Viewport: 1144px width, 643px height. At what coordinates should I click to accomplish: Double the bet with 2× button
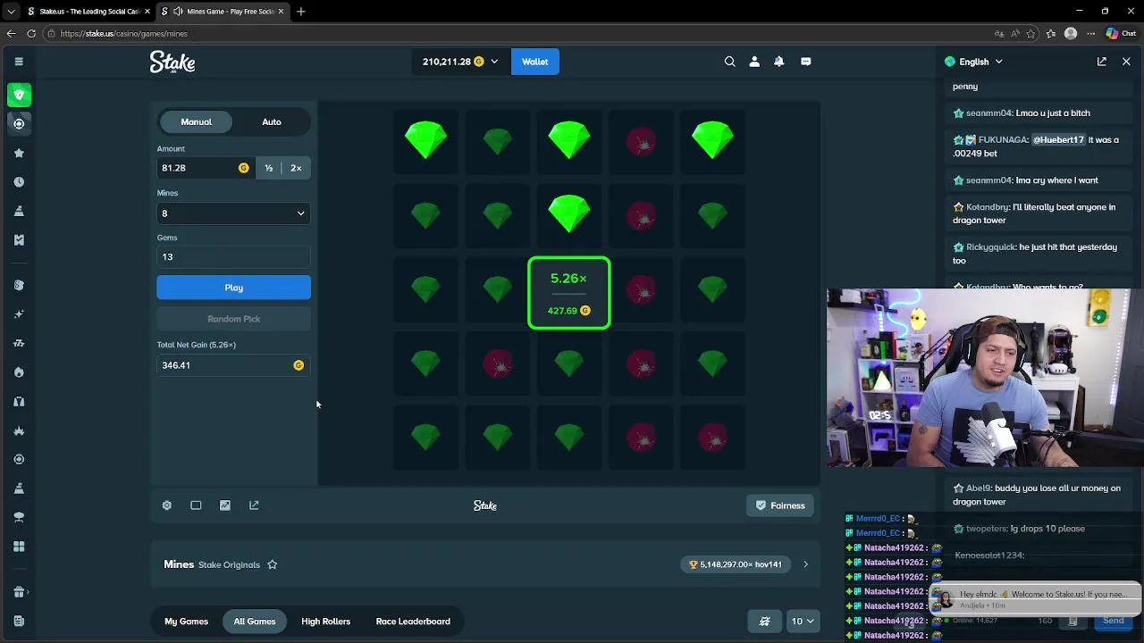pyautogui.click(x=296, y=168)
